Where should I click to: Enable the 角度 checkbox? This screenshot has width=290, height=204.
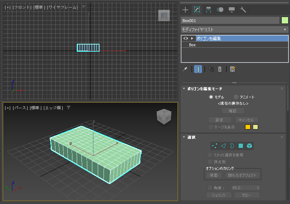[x=210, y=188]
